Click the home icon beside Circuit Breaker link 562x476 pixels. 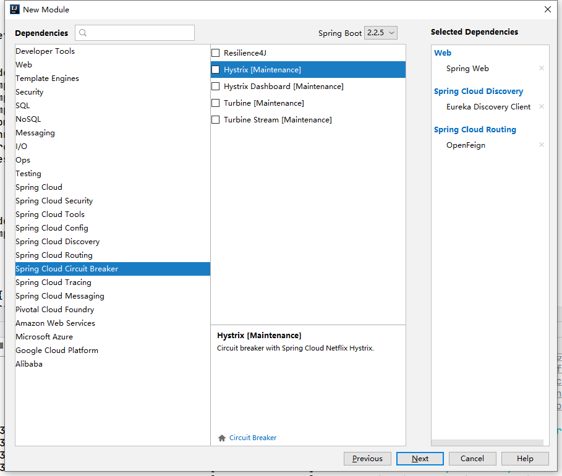click(222, 438)
